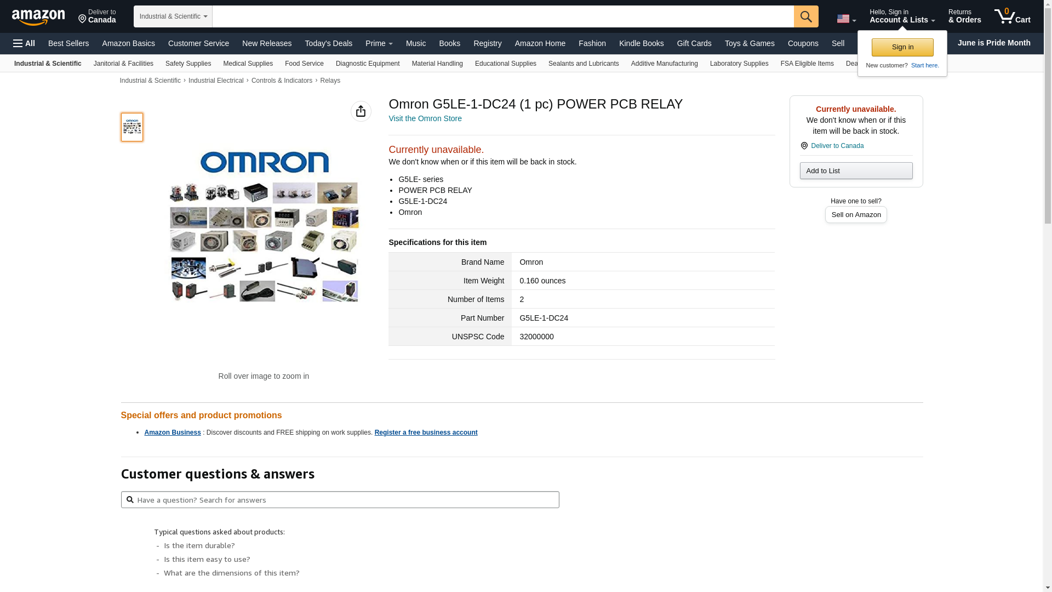Open Today's Deals in navigation bar
This screenshot has height=592, width=1052.
click(329, 43)
